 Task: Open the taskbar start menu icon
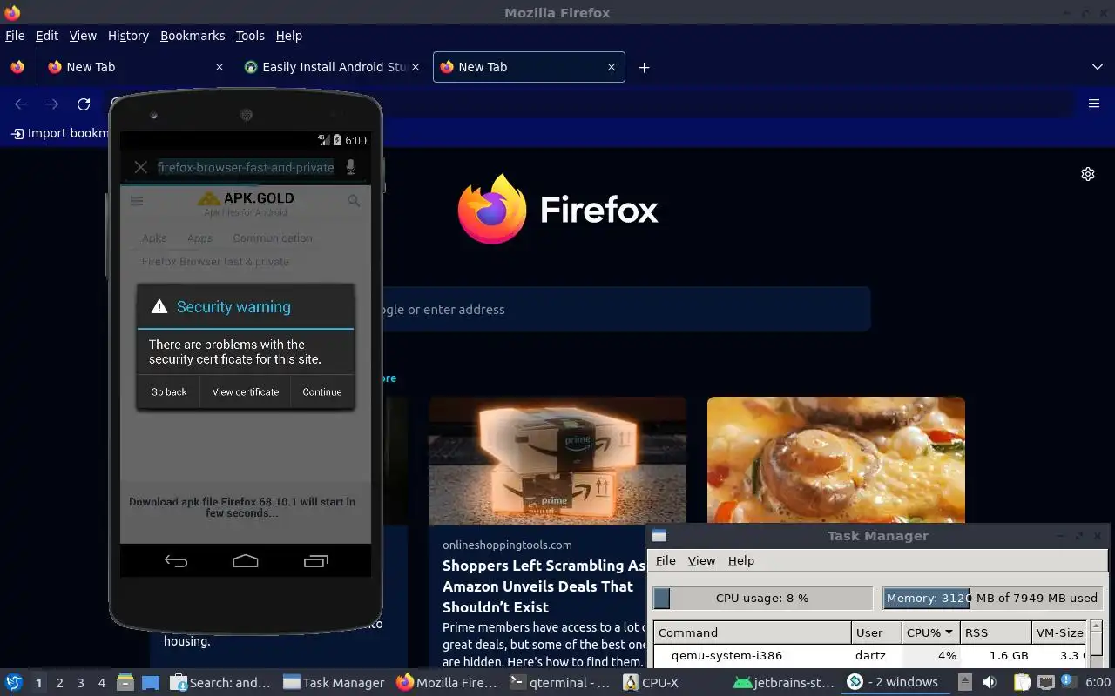pyautogui.click(x=14, y=682)
